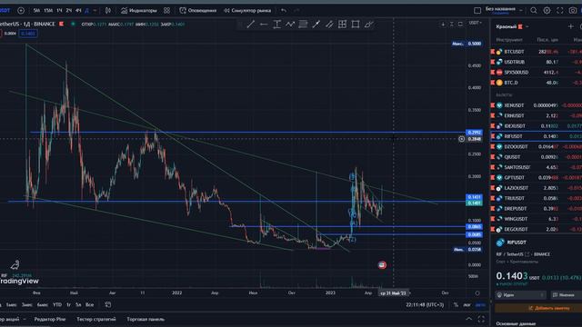The image size is (582, 327).
Task: Open Торговая панель tab
Action: pos(145,319)
